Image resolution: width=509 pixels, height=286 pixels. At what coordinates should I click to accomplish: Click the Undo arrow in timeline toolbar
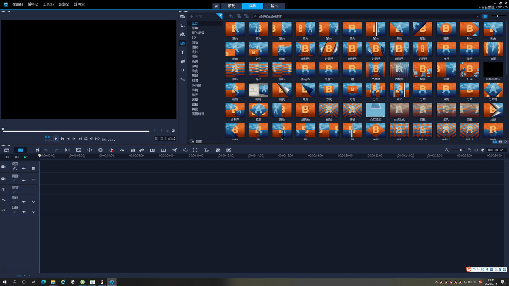46,150
